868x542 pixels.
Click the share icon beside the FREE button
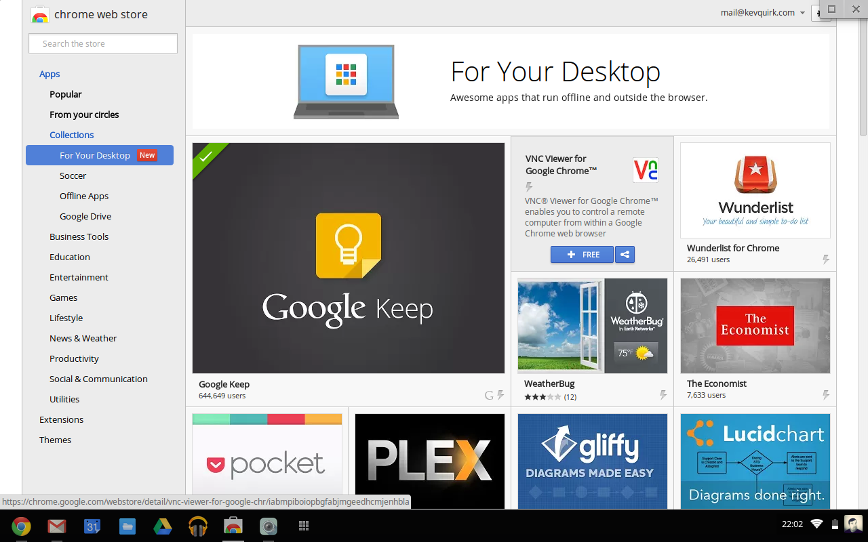pyautogui.click(x=625, y=255)
